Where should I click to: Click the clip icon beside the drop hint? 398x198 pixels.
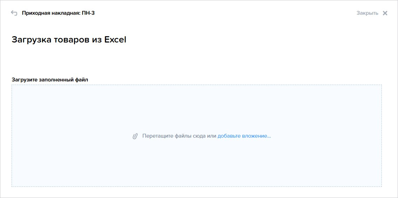coord(135,136)
